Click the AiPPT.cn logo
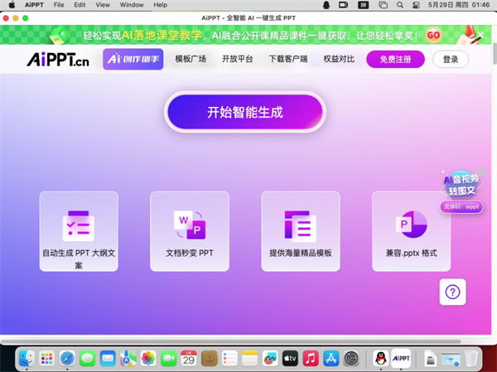497x372 pixels. 58,60
